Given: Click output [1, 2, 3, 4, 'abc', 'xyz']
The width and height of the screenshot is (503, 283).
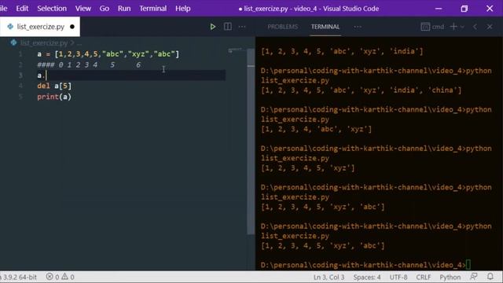Looking at the screenshot, I should coord(316,129).
